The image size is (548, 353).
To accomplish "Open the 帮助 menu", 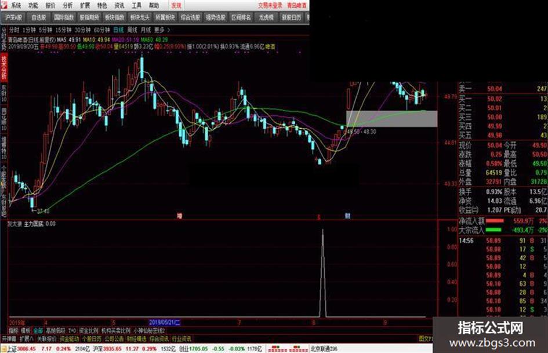I will point(154,5).
